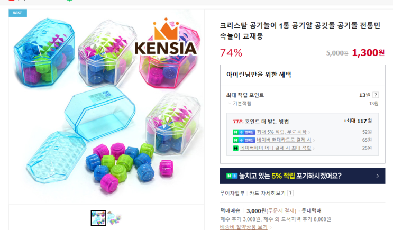Click the KENSIA crown logo on the image

(x=166, y=36)
